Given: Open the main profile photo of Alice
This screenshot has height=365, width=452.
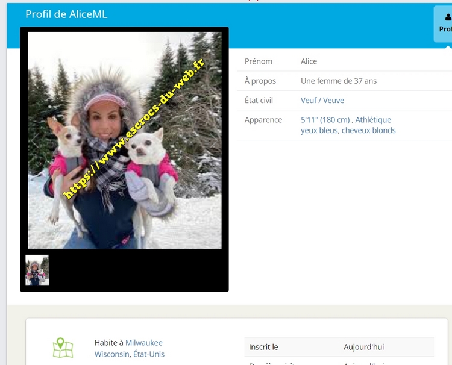Looking at the screenshot, I should 125,140.
